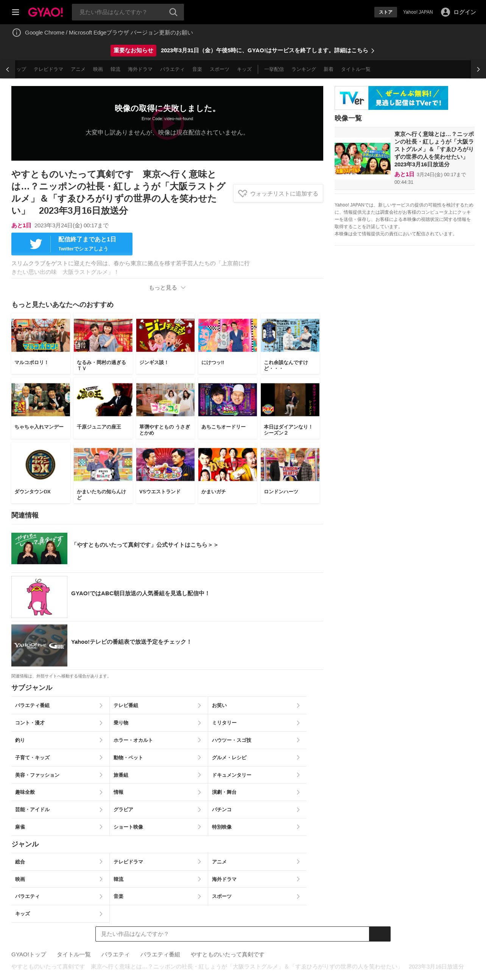Open Yahoo!テレビ番組表 remote thumbnail
Image resolution: width=486 pixels, height=973 pixels.
[x=39, y=645]
